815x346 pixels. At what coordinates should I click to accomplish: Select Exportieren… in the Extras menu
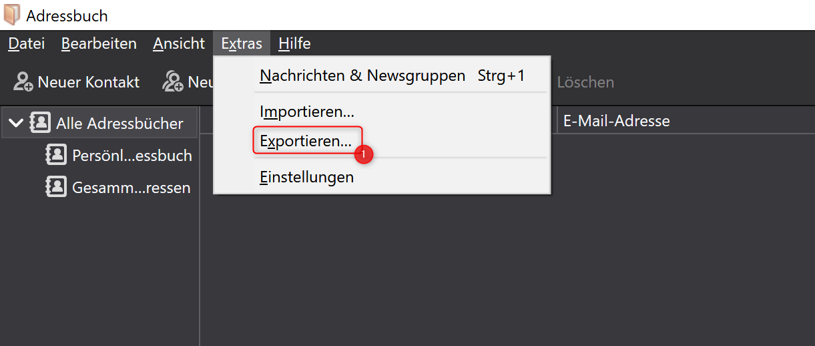pyautogui.click(x=306, y=141)
